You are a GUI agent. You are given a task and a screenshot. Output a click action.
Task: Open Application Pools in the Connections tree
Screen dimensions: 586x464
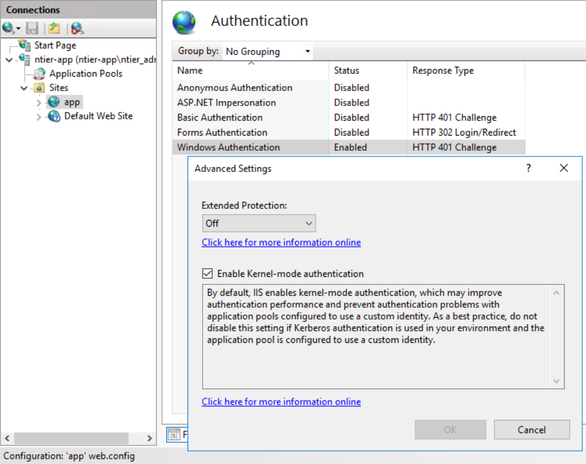85,73
